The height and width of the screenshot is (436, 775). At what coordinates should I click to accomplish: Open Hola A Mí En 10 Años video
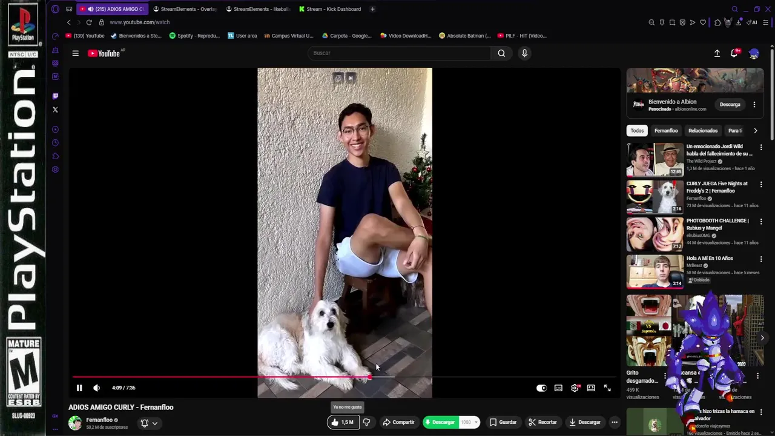(x=710, y=259)
